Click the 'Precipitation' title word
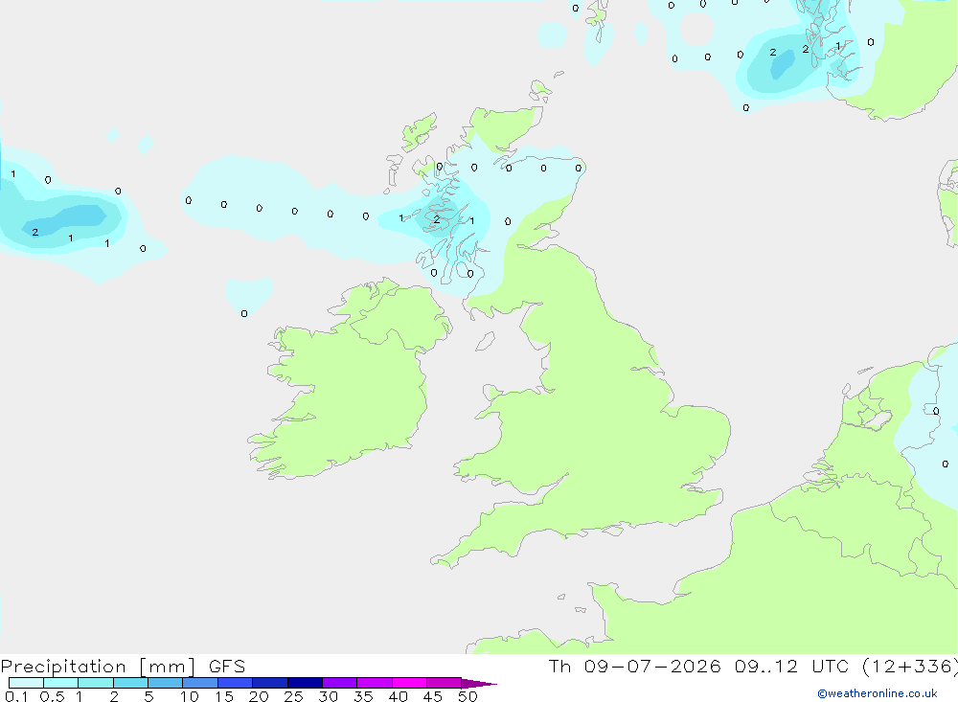This screenshot has width=958, height=702. [63, 667]
